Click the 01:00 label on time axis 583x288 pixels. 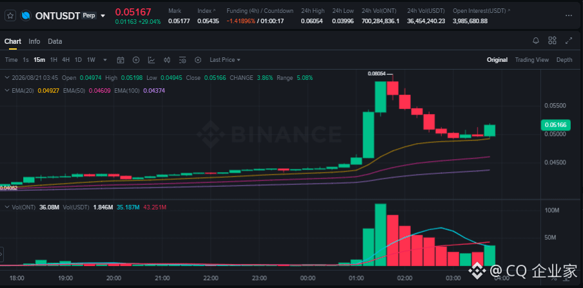(357, 278)
